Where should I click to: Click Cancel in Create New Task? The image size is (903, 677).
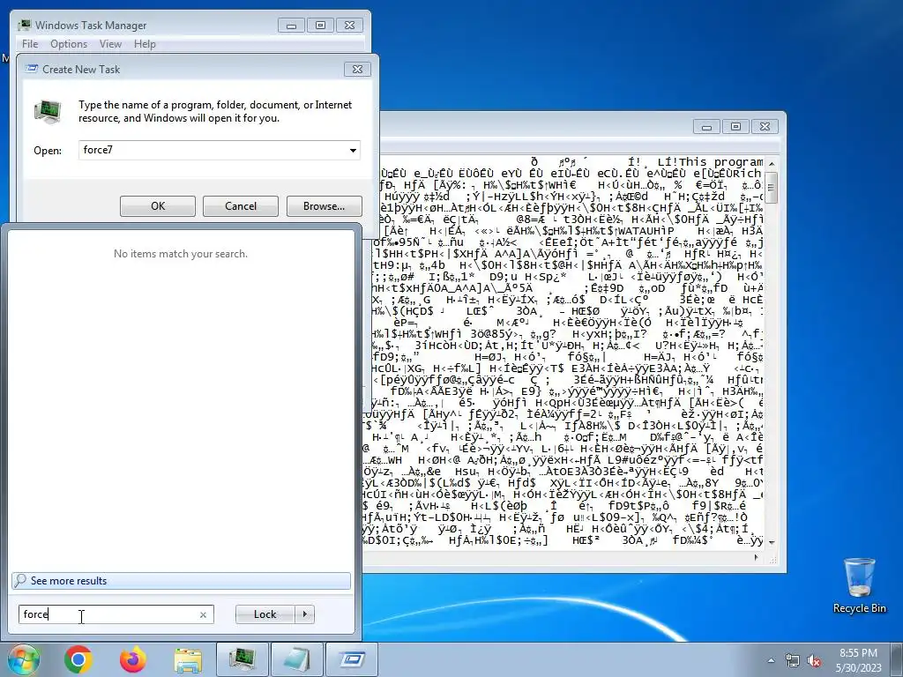tap(241, 206)
